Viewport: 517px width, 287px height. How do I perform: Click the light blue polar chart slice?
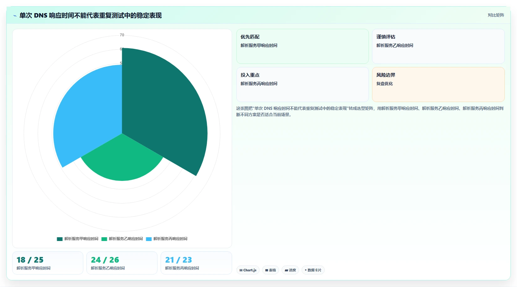point(88,113)
